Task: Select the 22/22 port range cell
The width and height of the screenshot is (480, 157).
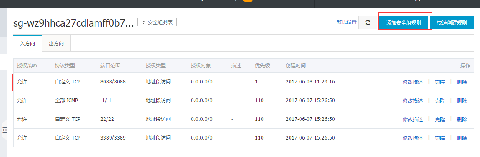Action: click(107, 119)
